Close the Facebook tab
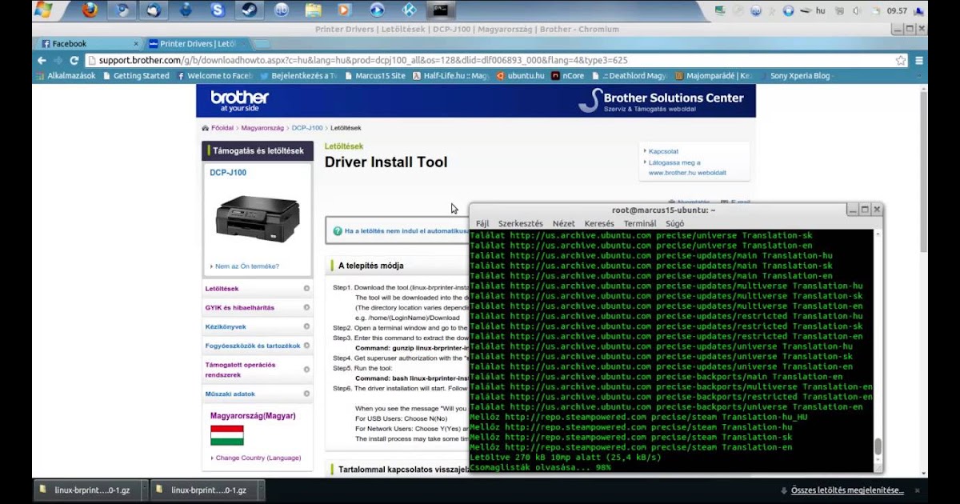Image resolution: width=960 pixels, height=504 pixels. 136,44
